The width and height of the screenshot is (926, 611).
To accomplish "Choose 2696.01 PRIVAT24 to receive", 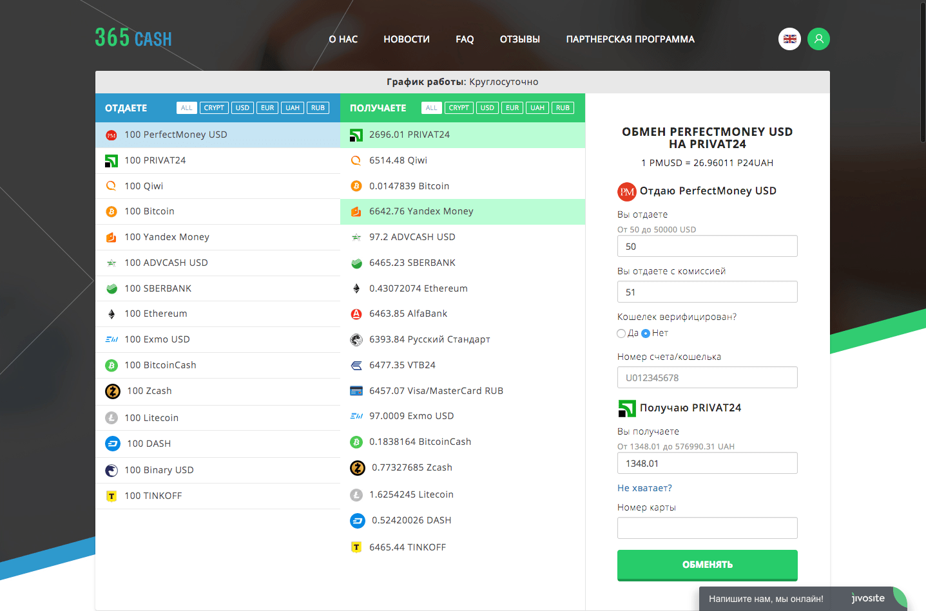I will click(463, 135).
